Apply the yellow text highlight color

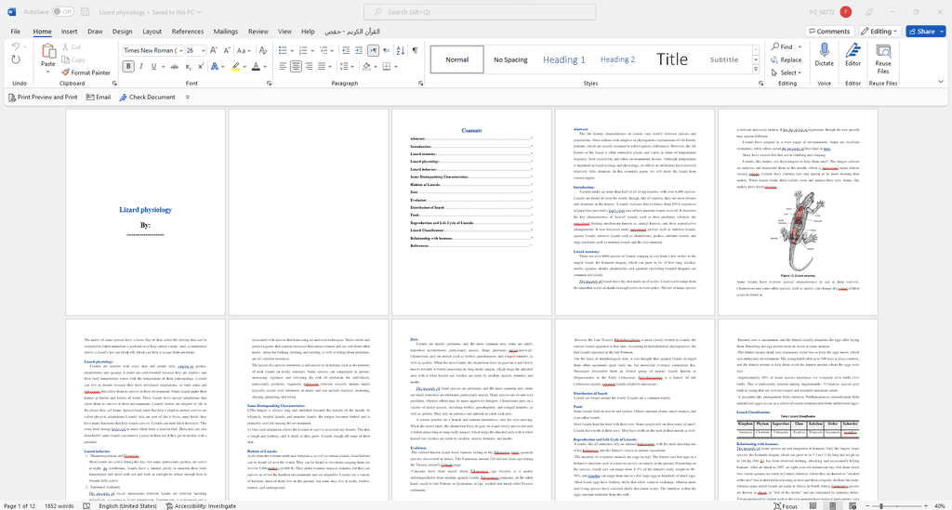coord(235,66)
